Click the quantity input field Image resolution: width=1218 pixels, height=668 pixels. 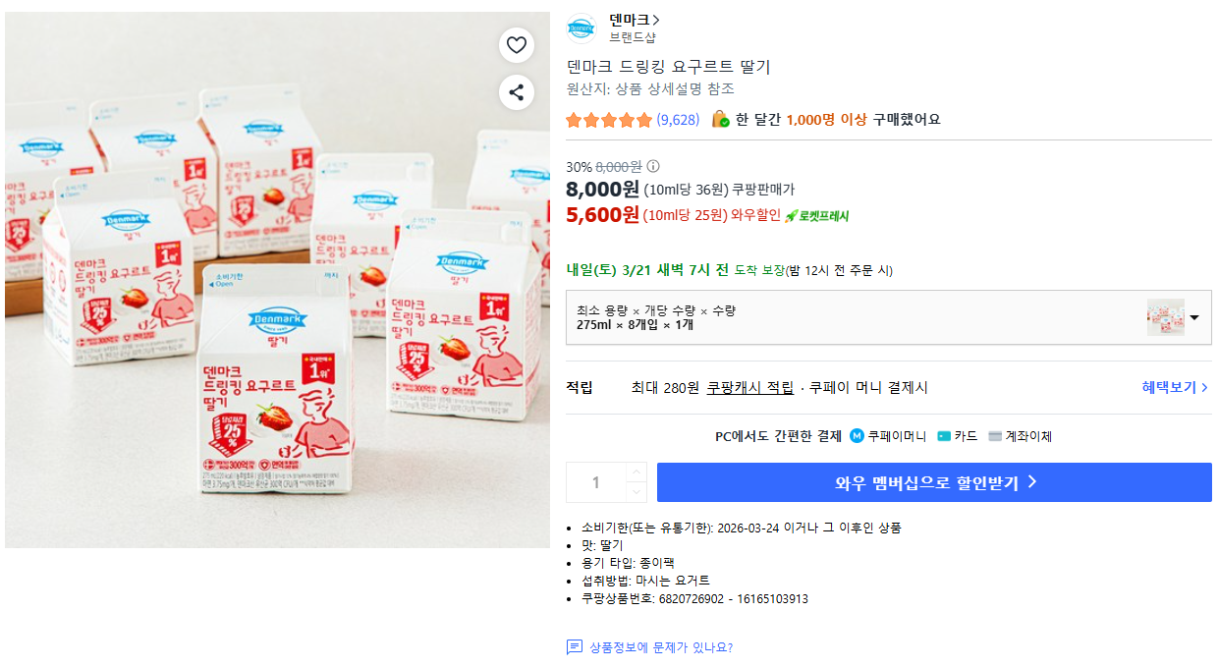tap(595, 482)
